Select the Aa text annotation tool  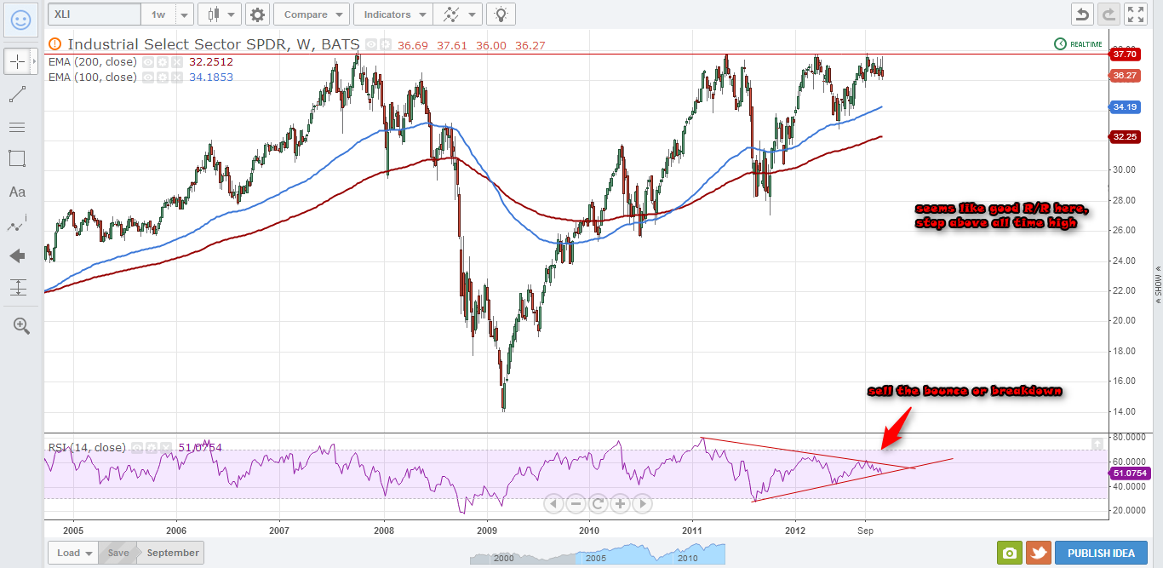click(x=17, y=192)
